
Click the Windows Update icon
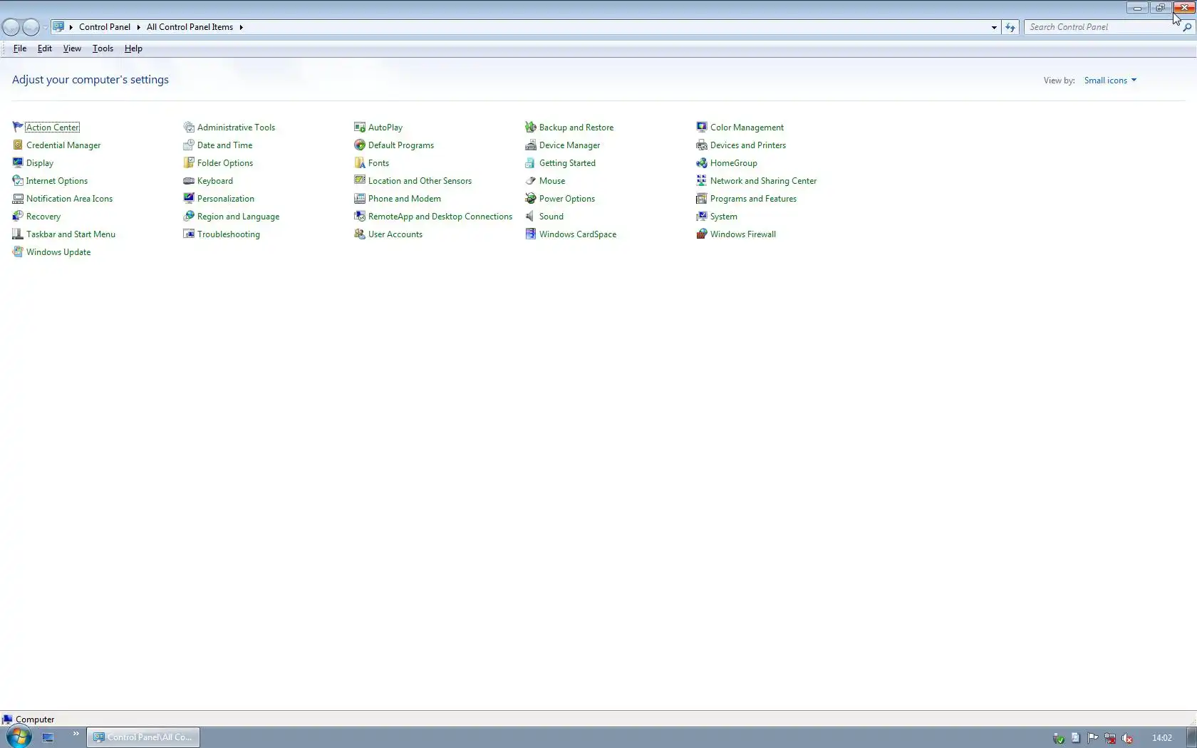click(x=18, y=251)
